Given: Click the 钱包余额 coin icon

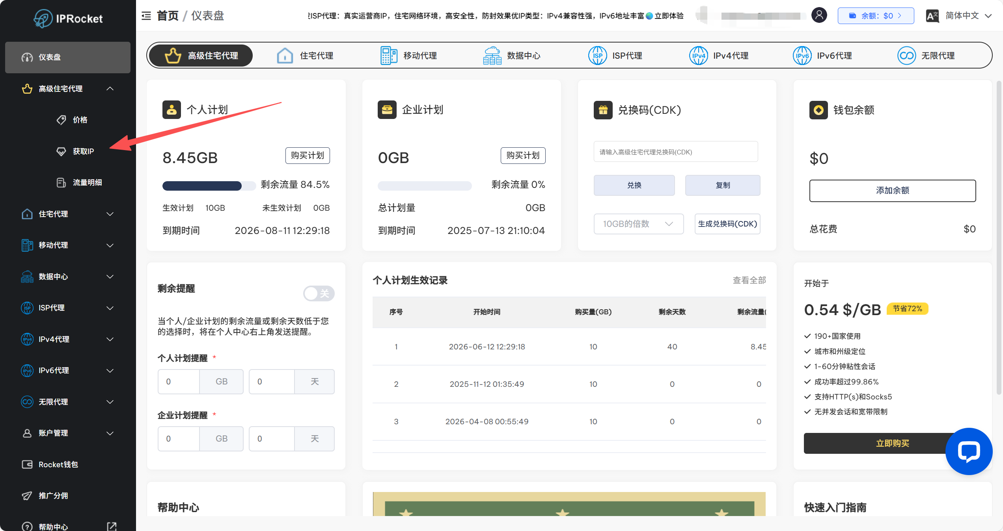Looking at the screenshot, I should tap(818, 110).
